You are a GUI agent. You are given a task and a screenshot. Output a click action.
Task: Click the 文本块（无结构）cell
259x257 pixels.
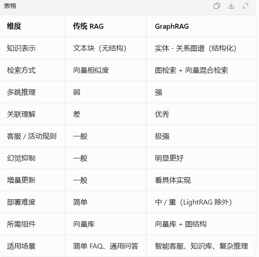pyautogui.click(x=100, y=48)
